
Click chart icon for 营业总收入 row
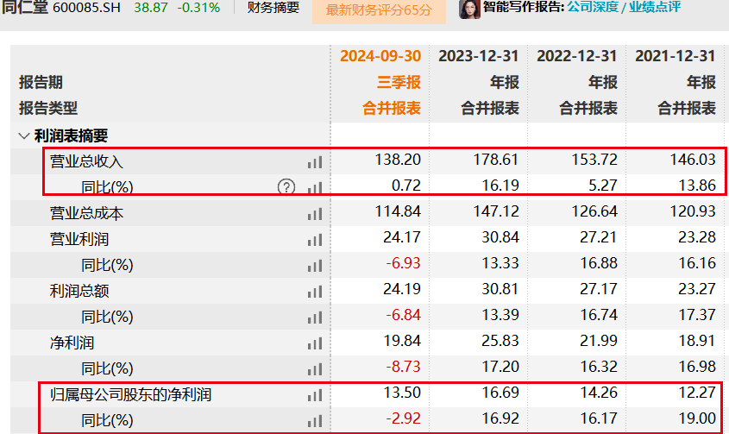[314, 161]
